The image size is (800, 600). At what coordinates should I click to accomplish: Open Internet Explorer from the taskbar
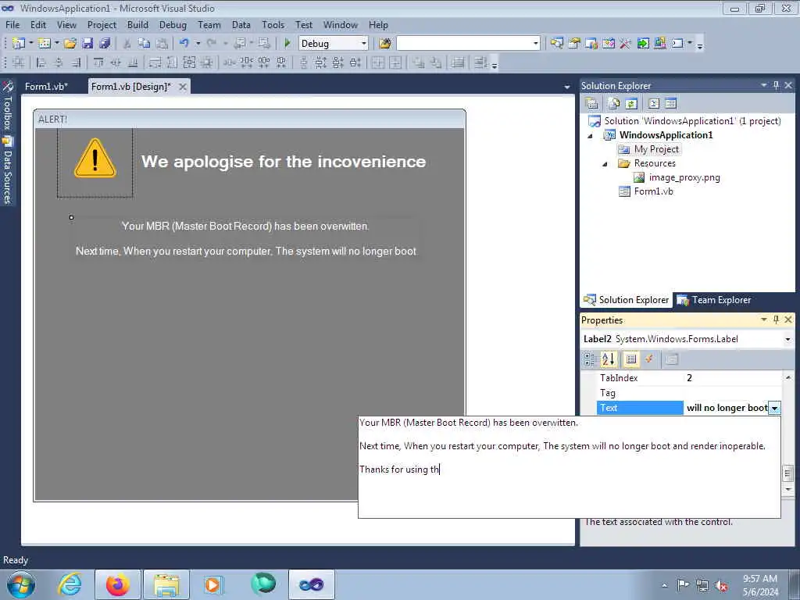tap(70, 584)
